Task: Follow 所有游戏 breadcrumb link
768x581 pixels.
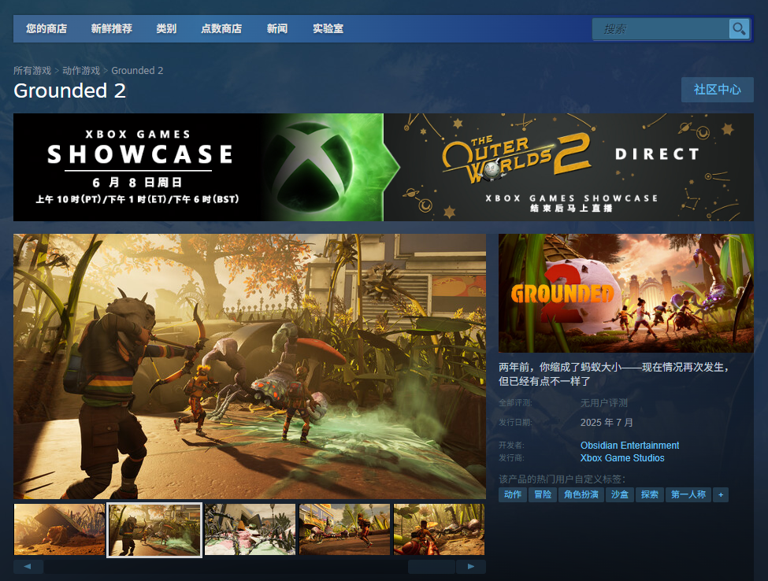Action: coord(32,71)
